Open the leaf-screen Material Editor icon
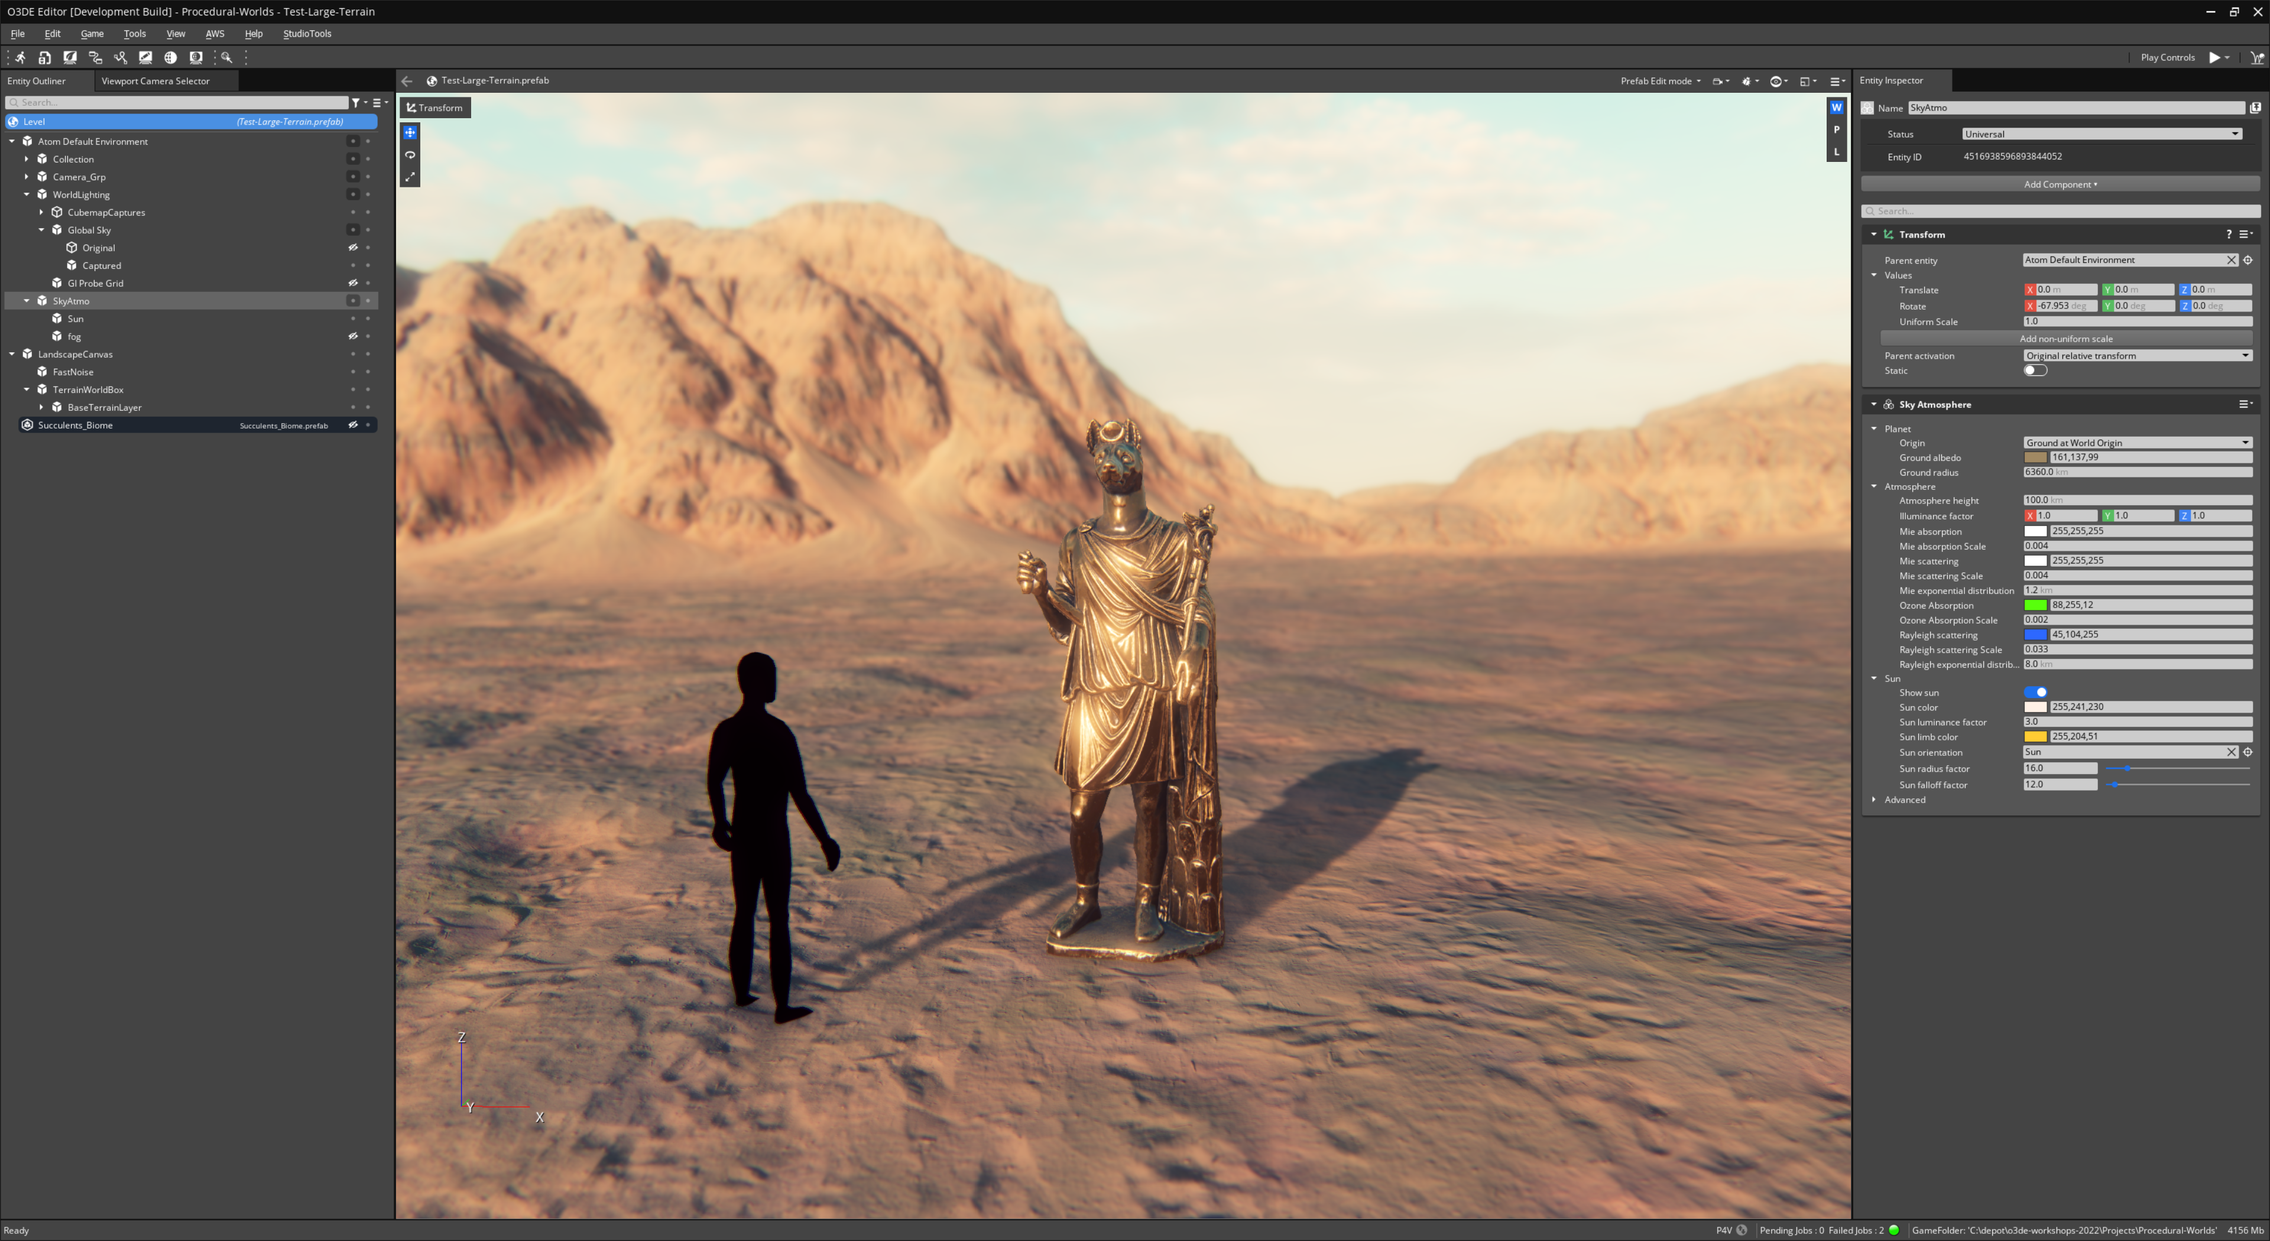Viewport: 2270px width, 1241px height. 70,57
